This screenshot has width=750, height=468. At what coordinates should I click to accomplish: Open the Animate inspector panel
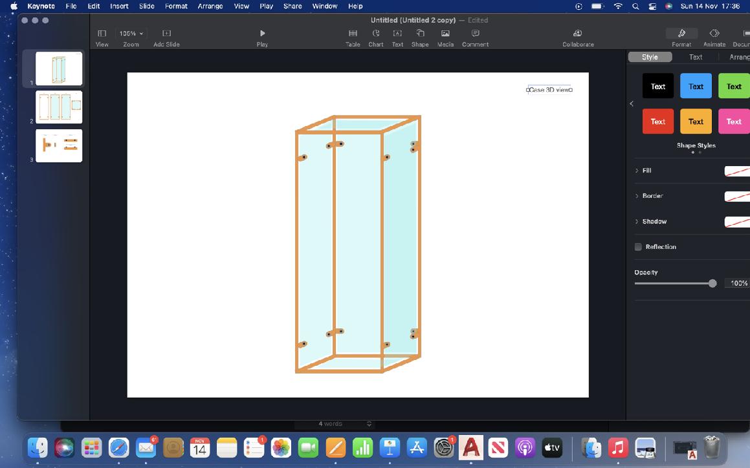(714, 33)
